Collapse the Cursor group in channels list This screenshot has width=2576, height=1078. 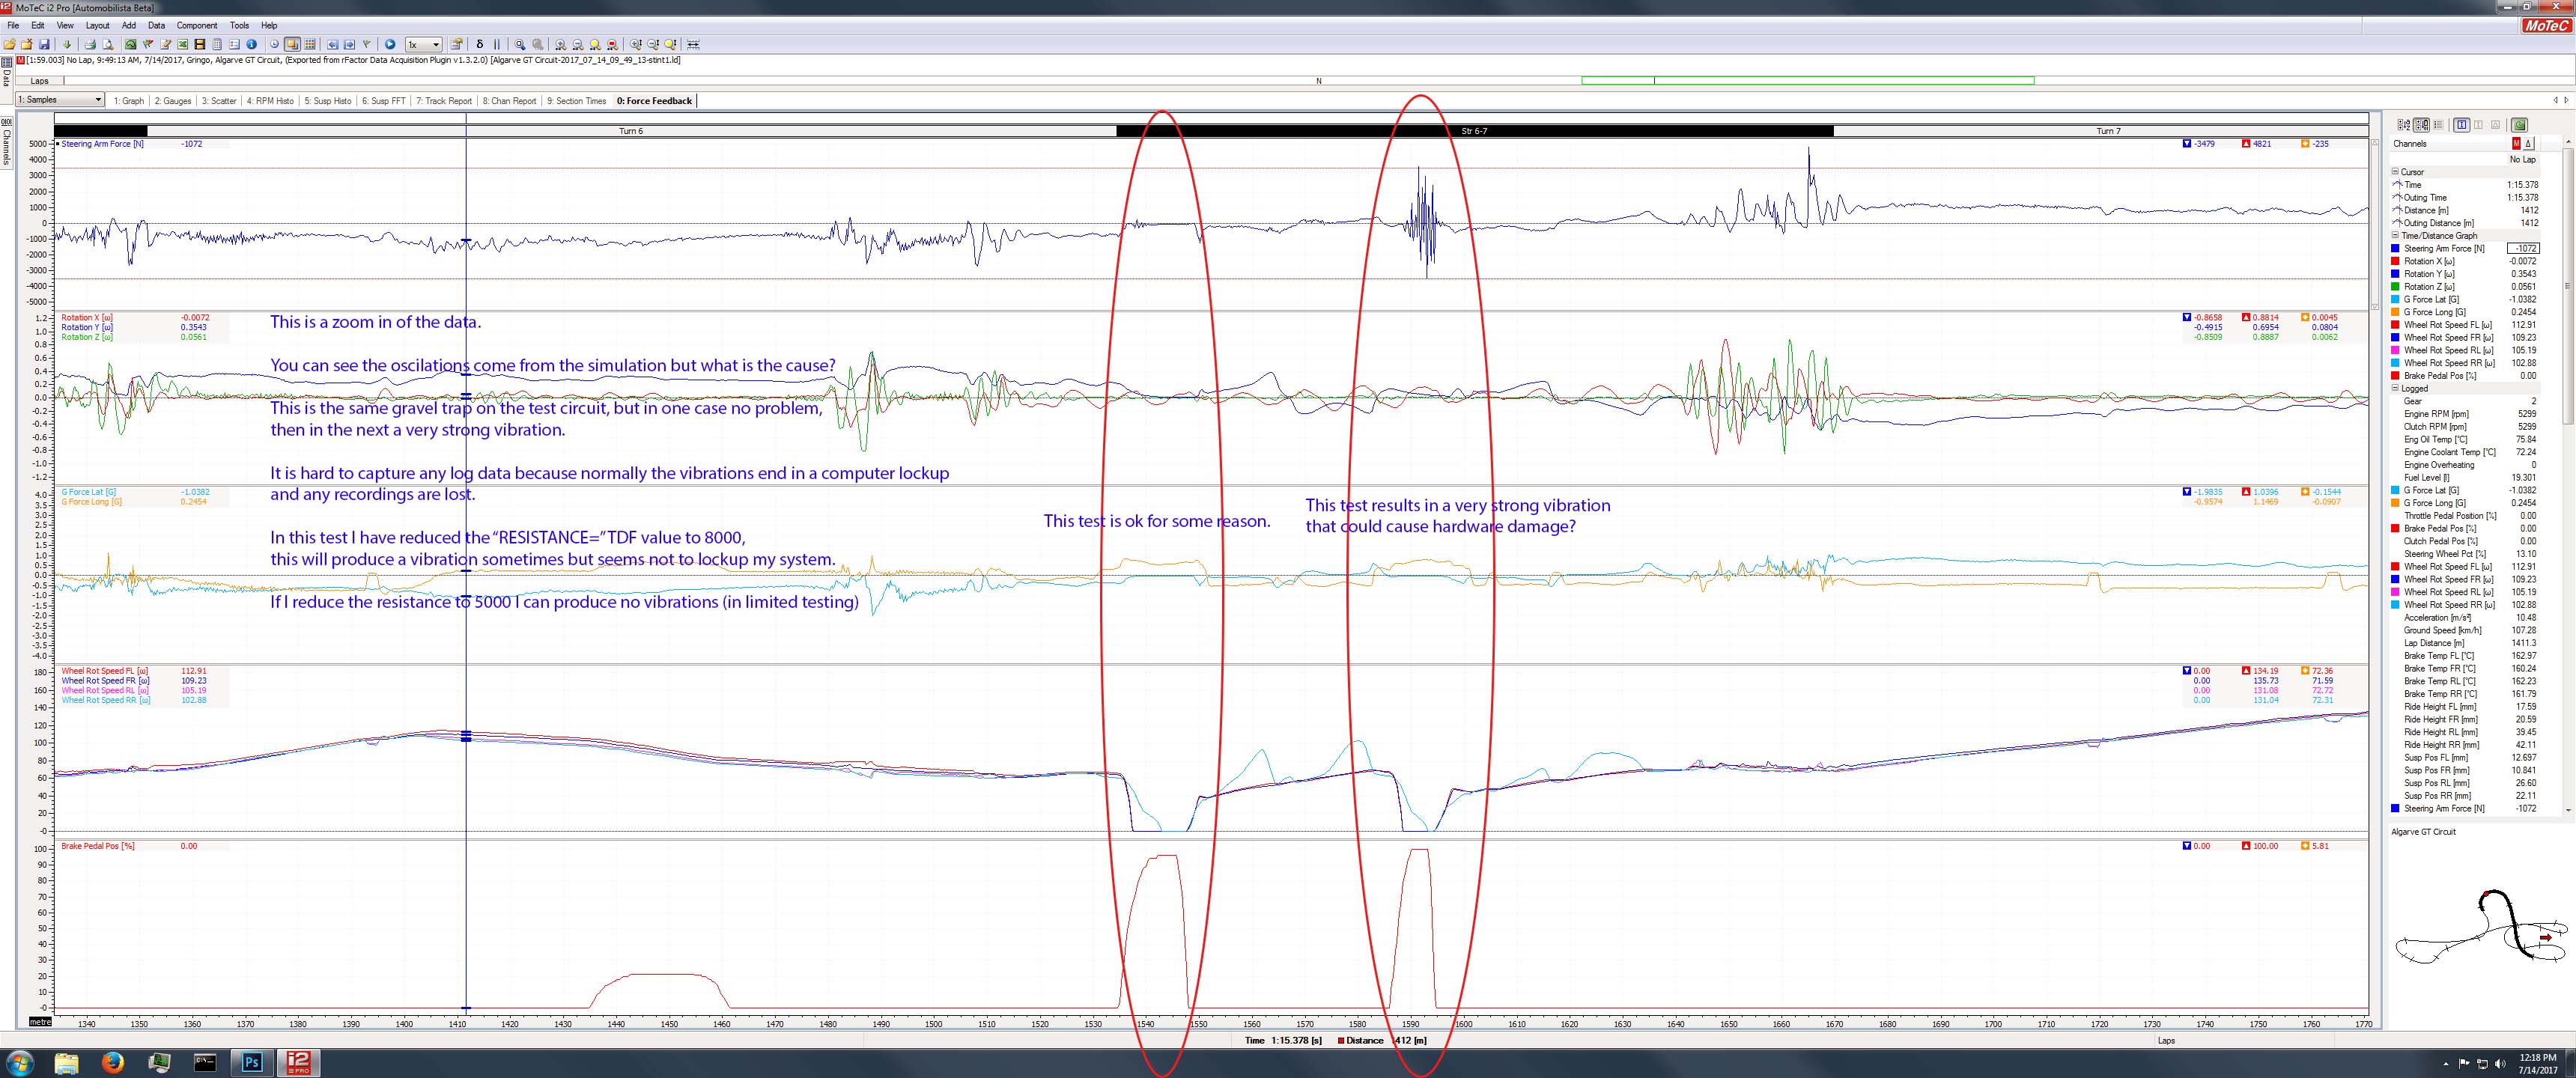(2395, 171)
